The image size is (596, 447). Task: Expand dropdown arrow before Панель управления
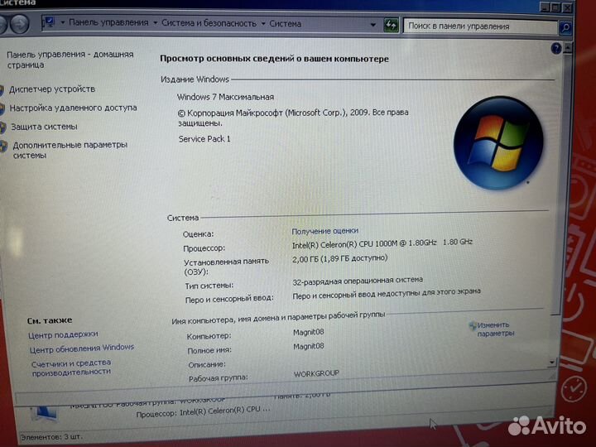[x=63, y=22]
